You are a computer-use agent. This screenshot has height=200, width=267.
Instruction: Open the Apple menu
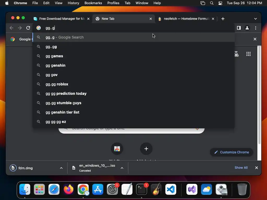7,3
